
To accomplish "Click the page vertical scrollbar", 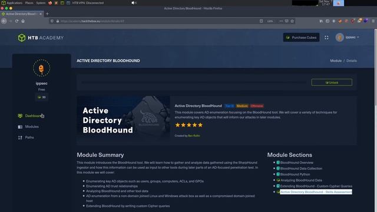I will 376,67.
